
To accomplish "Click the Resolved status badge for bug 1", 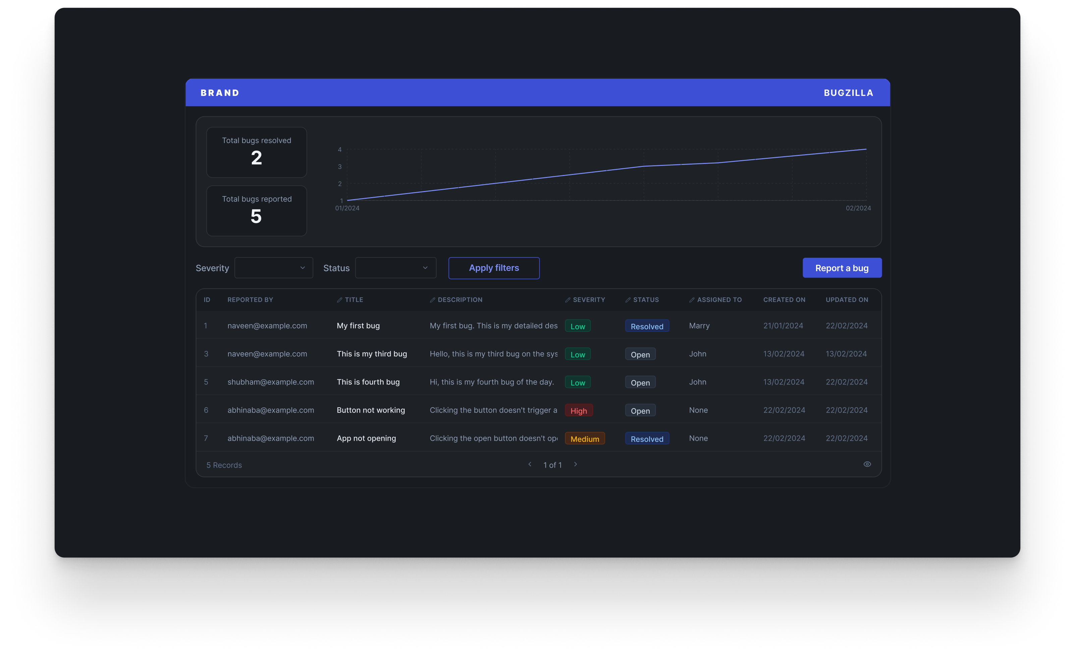I will click(647, 326).
